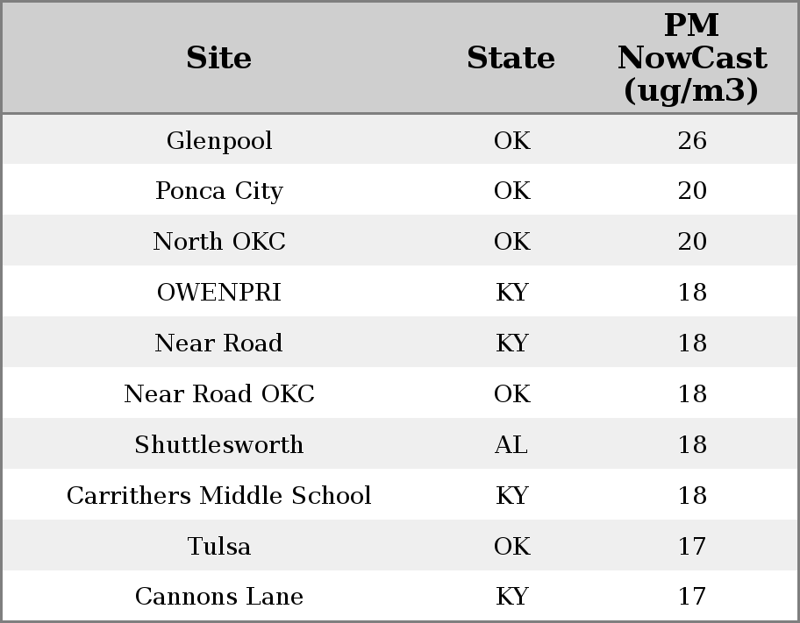Viewport: 800px width, 623px height.
Task: Click the state cell in the Tulsa row
Action: click(x=511, y=547)
